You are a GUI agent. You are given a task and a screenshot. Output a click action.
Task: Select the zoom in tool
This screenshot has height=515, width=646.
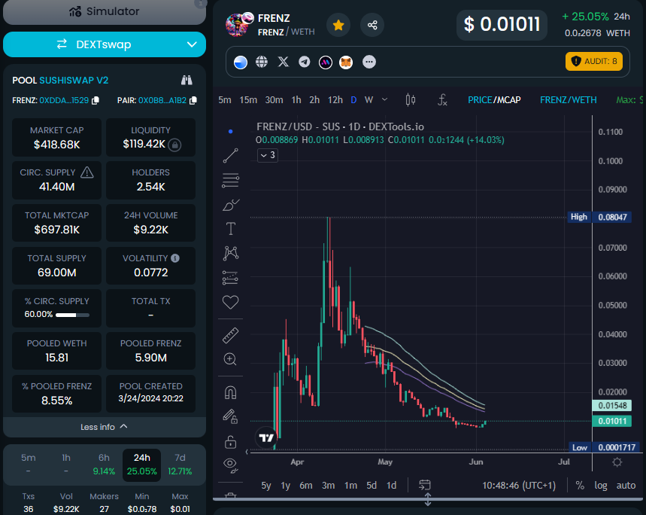[230, 359]
